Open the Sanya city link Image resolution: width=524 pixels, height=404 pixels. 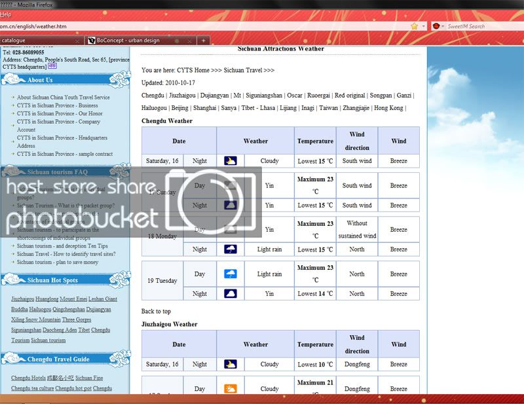point(229,108)
